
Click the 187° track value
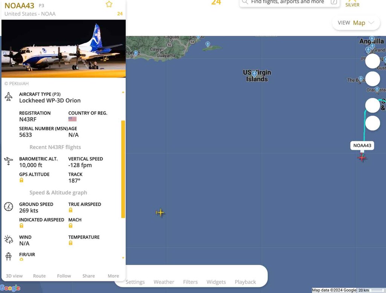pyautogui.click(x=74, y=180)
